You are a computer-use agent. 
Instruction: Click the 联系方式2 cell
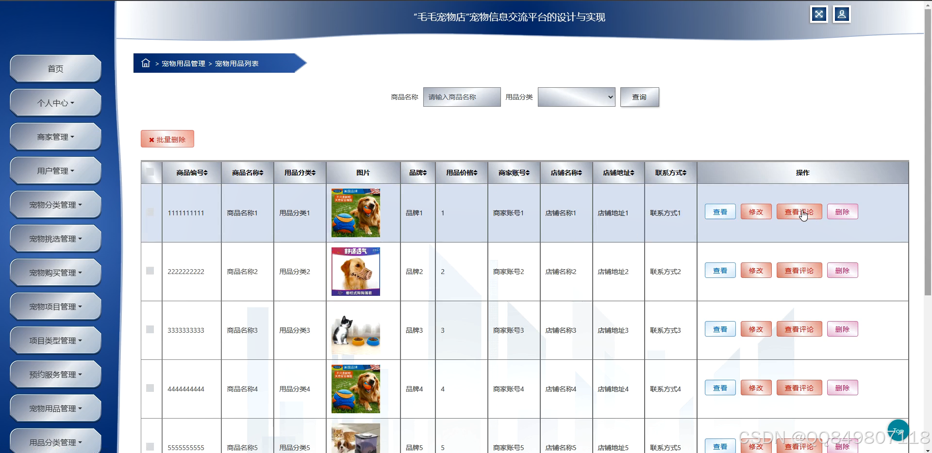click(x=671, y=272)
